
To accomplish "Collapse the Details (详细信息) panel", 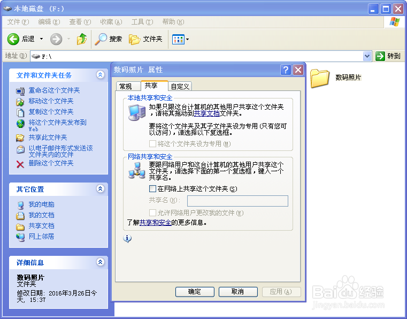I will click(x=100, y=262).
